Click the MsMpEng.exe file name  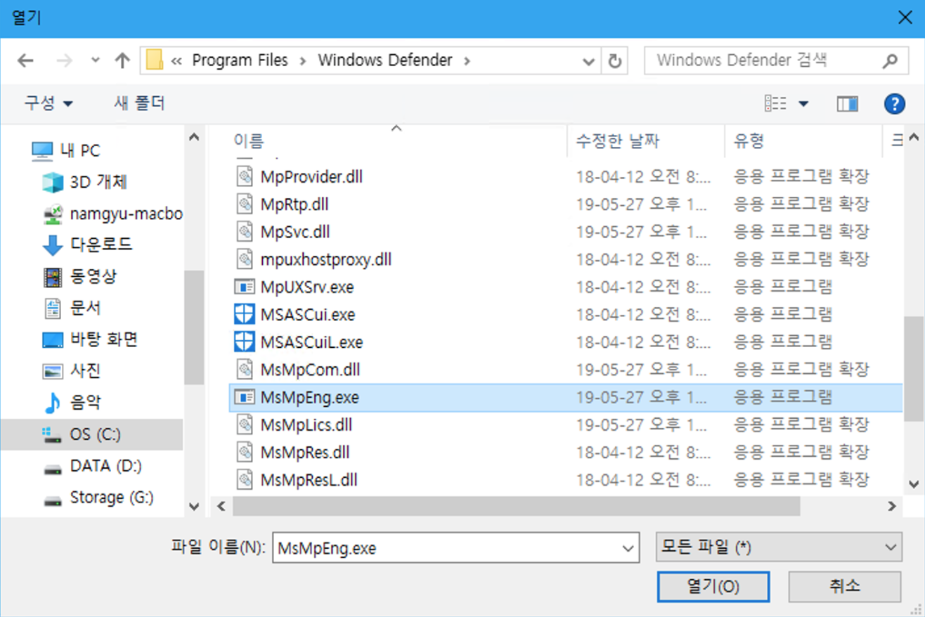[309, 398]
